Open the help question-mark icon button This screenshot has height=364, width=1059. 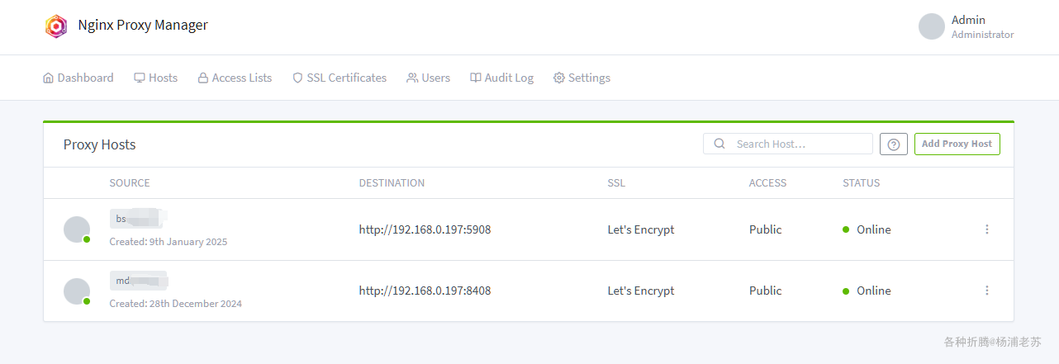coord(894,144)
